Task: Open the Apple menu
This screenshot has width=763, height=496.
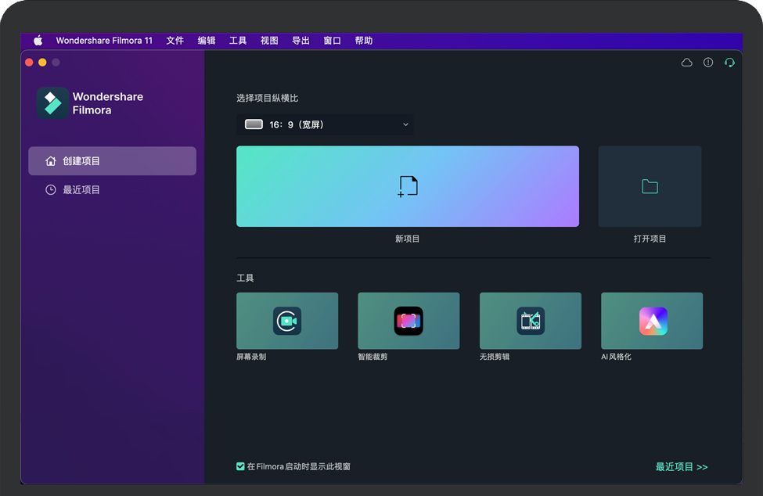Action: tap(38, 41)
